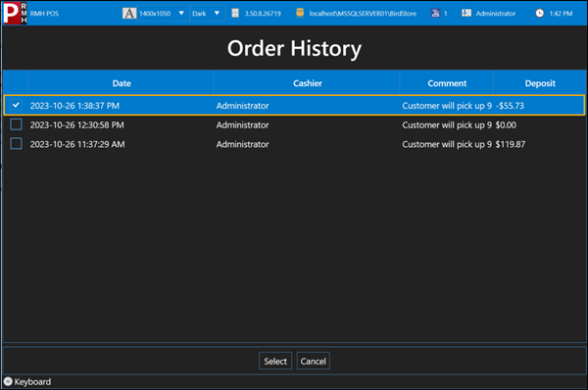Click comment in the $119.87 row

click(447, 144)
